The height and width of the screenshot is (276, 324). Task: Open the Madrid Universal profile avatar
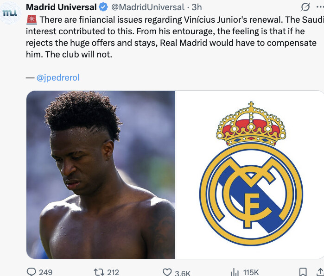10,13
